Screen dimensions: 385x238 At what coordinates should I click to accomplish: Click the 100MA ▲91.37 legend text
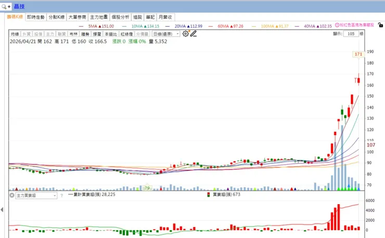(x=275, y=26)
